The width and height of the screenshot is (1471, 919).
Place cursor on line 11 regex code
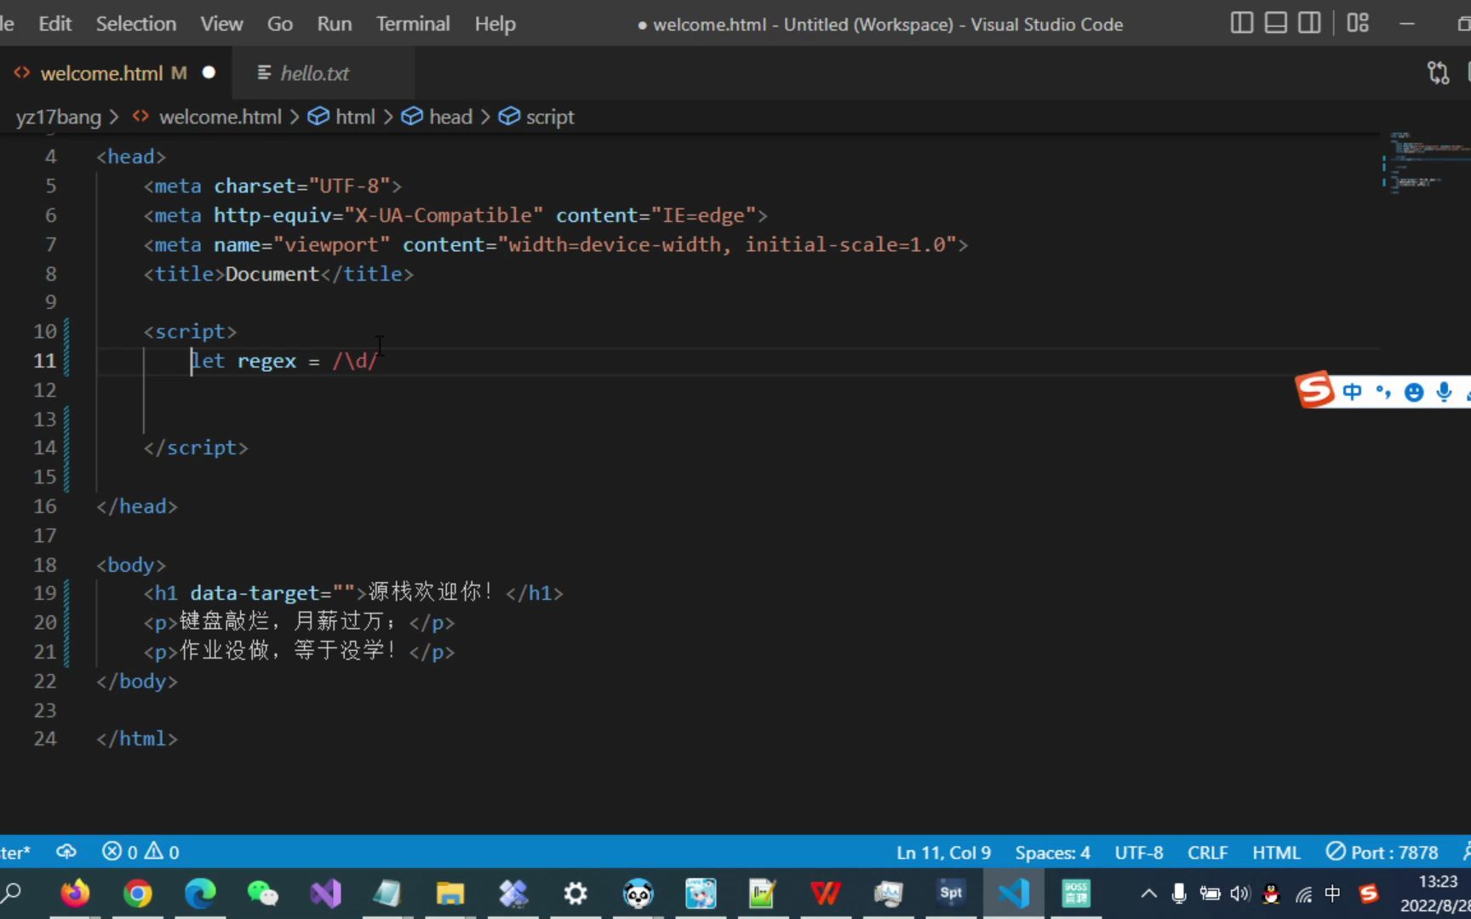(x=284, y=361)
